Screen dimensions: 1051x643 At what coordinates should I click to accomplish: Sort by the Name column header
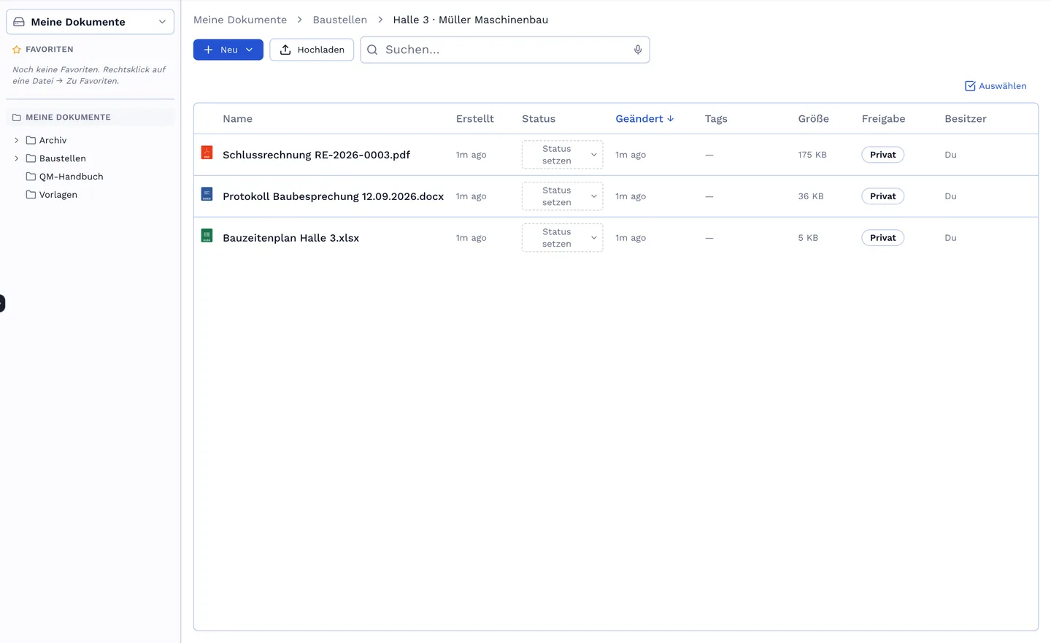pyautogui.click(x=237, y=119)
